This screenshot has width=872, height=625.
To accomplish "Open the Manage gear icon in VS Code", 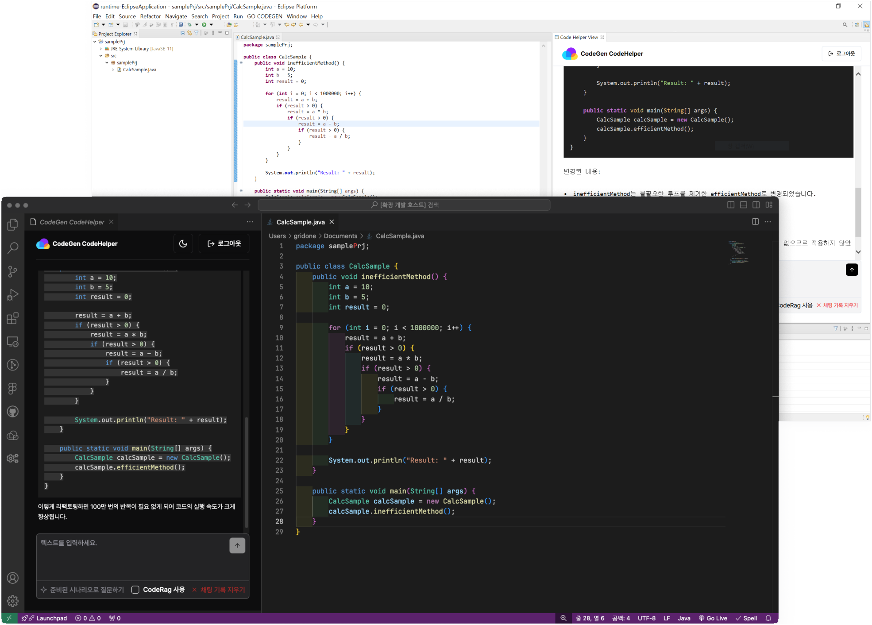I will point(13,601).
